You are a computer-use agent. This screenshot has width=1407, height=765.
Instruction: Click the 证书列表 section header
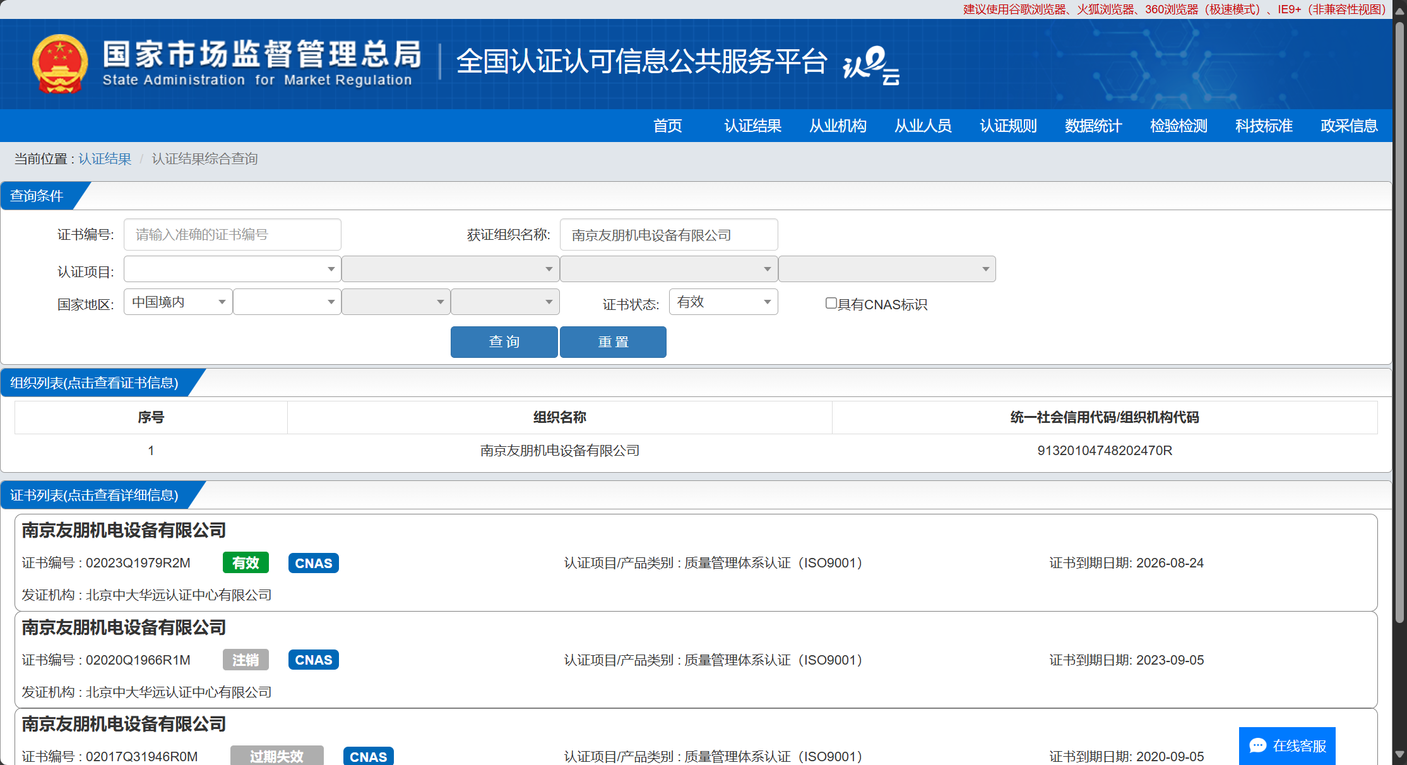95,495
